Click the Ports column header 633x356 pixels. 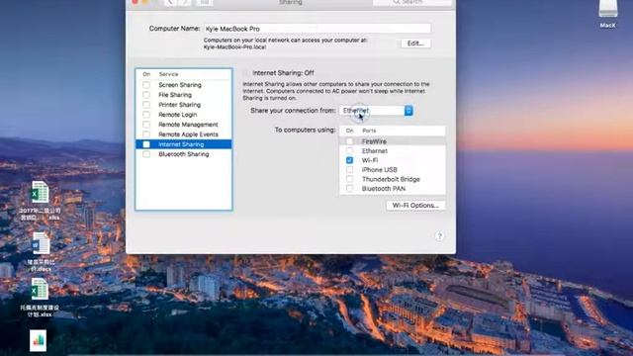point(369,131)
